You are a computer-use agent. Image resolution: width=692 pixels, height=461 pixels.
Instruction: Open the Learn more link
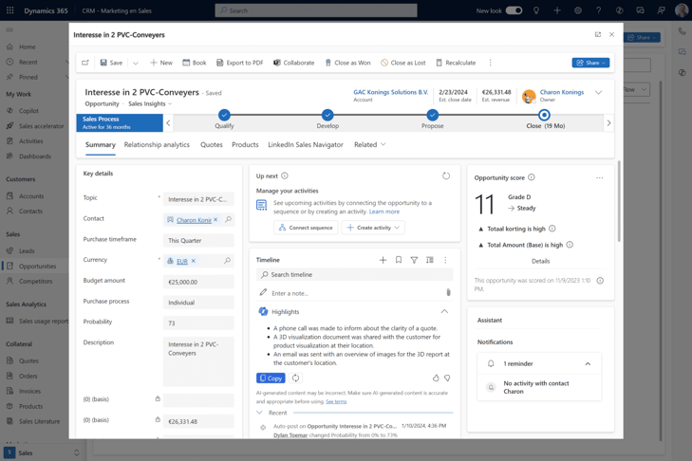pos(383,212)
